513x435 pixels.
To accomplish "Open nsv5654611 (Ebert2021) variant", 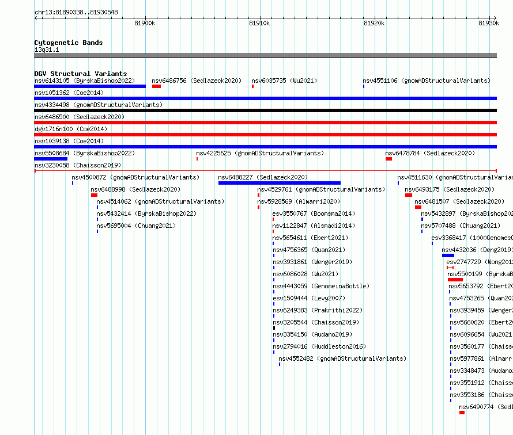I will (x=310, y=238).
